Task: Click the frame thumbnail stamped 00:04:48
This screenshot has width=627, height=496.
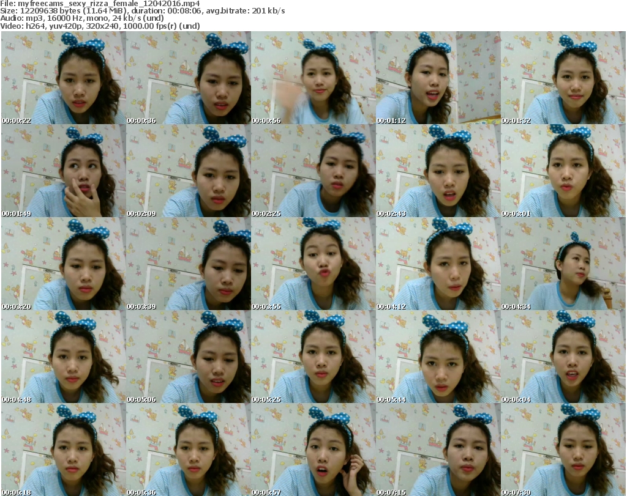Action: click(63, 357)
